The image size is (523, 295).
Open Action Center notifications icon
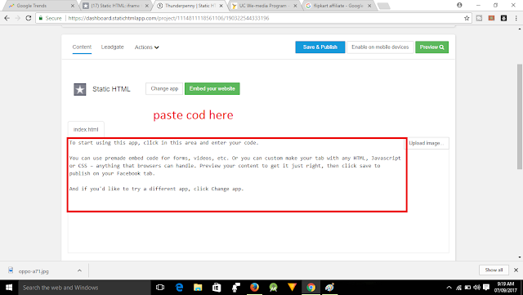[x=486, y=288]
